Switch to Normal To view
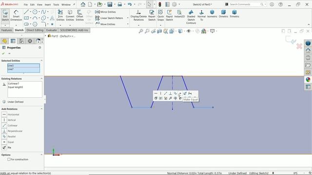312x175 pixels. pyautogui.click(x=201, y=16)
